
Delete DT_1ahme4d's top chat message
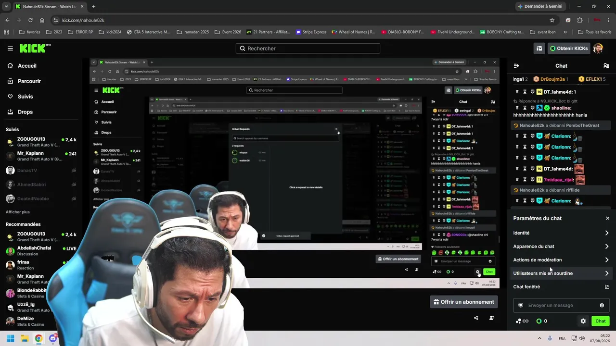tap(517, 92)
